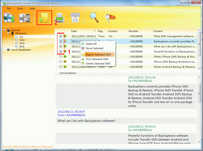The width and height of the screenshot is (203, 151).
Task: Uncheck the Powerful functions row checkbox
Action: tap(61, 52)
